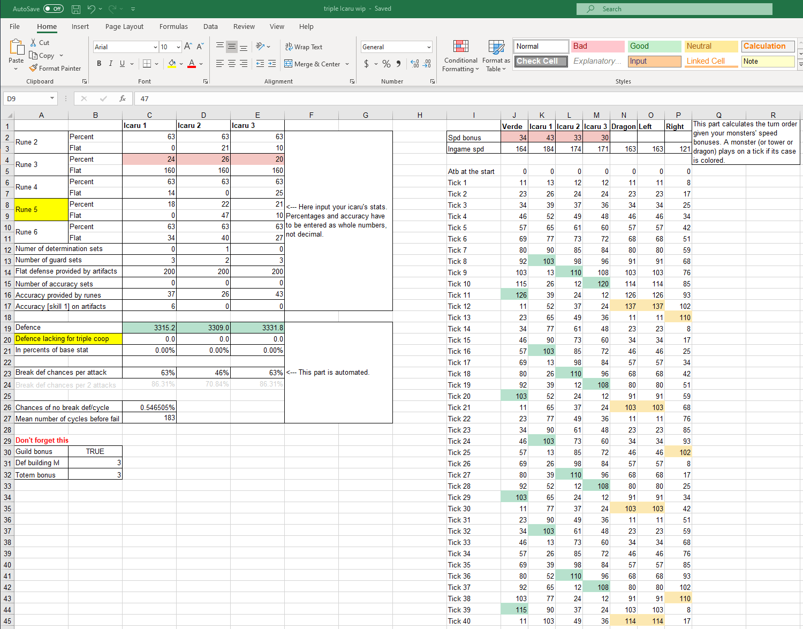Open the font size dropdown
This screenshot has width=803, height=629.
coord(178,47)
